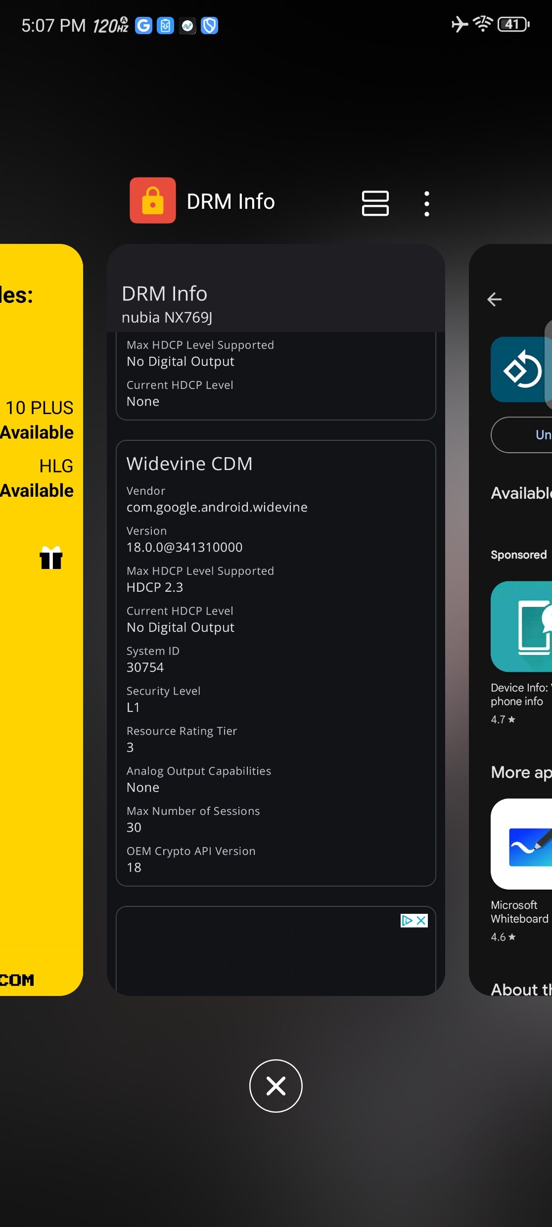
Task: Tap the DRM Info app lock icon
Action: pyautogui.click(x=152, y=200)
